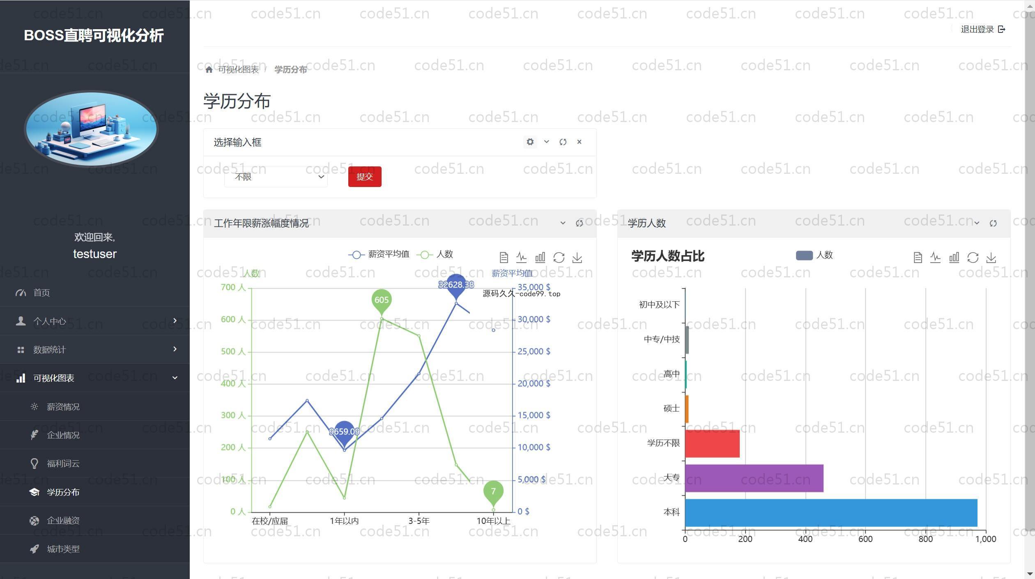Open the 不限 education dropdown
This screenshot has width=1035, height=579.
pyautogui.click(x=276, y=177)
